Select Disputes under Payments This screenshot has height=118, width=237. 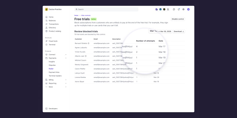[52, 65]
